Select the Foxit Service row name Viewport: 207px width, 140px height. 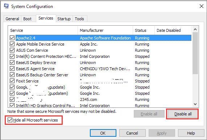coord(27,81)
